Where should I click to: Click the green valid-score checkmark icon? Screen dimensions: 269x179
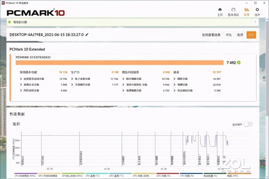(x=10, y=22)
